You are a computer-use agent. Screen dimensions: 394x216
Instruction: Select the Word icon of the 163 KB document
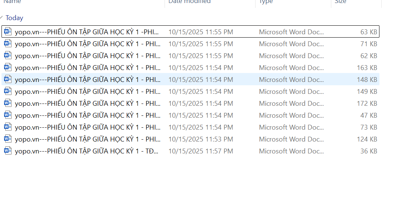point(8,67)
